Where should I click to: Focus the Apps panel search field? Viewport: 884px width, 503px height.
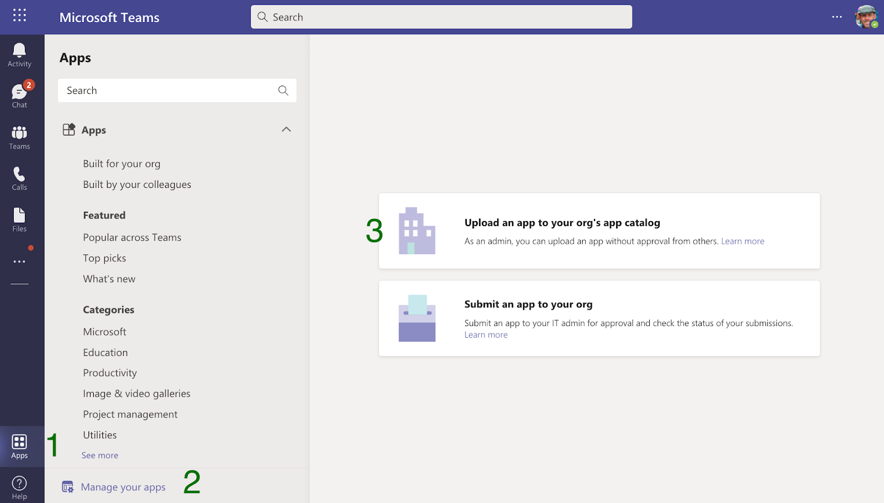point(177,91)
